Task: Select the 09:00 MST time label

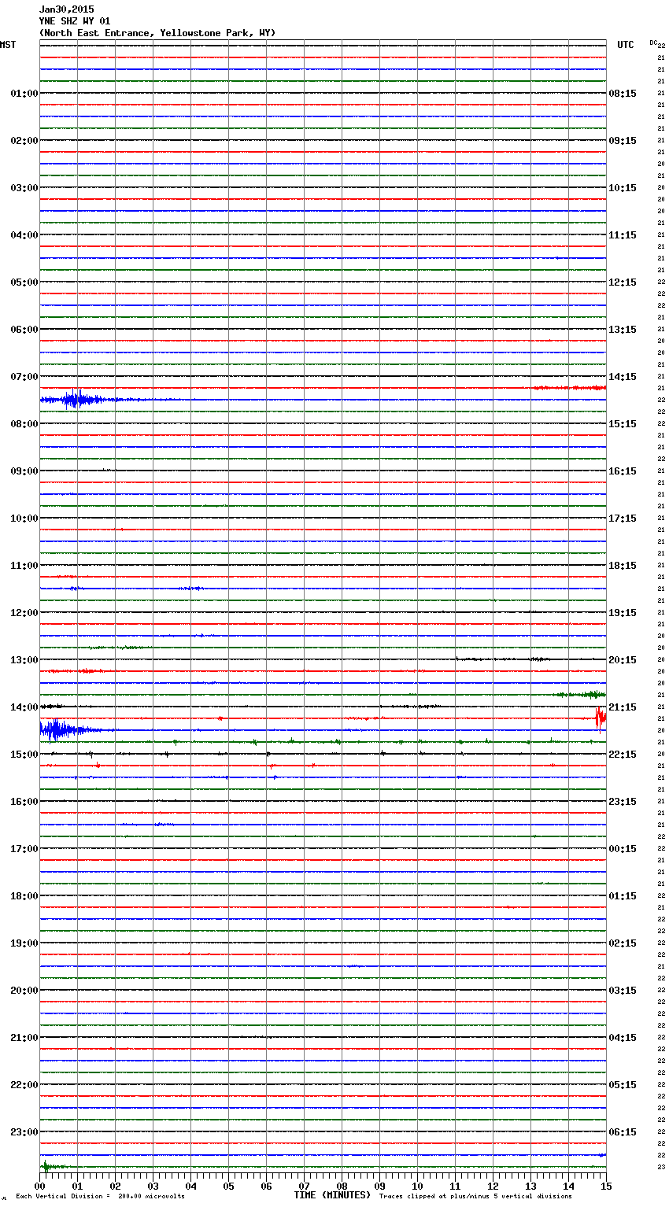Action: pos(24,471)
